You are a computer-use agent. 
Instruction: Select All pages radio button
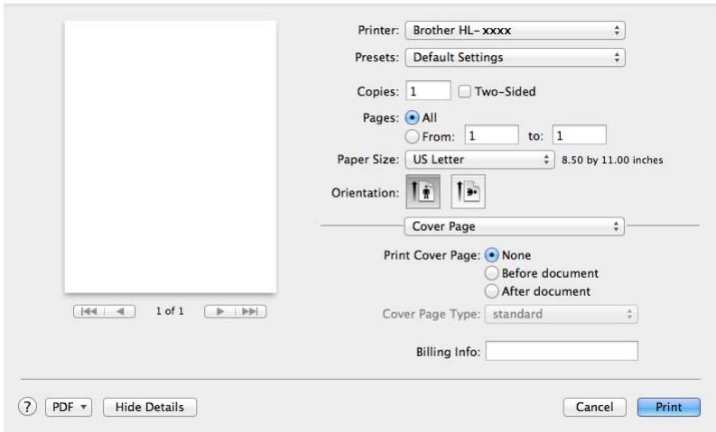tap(412, 117)
